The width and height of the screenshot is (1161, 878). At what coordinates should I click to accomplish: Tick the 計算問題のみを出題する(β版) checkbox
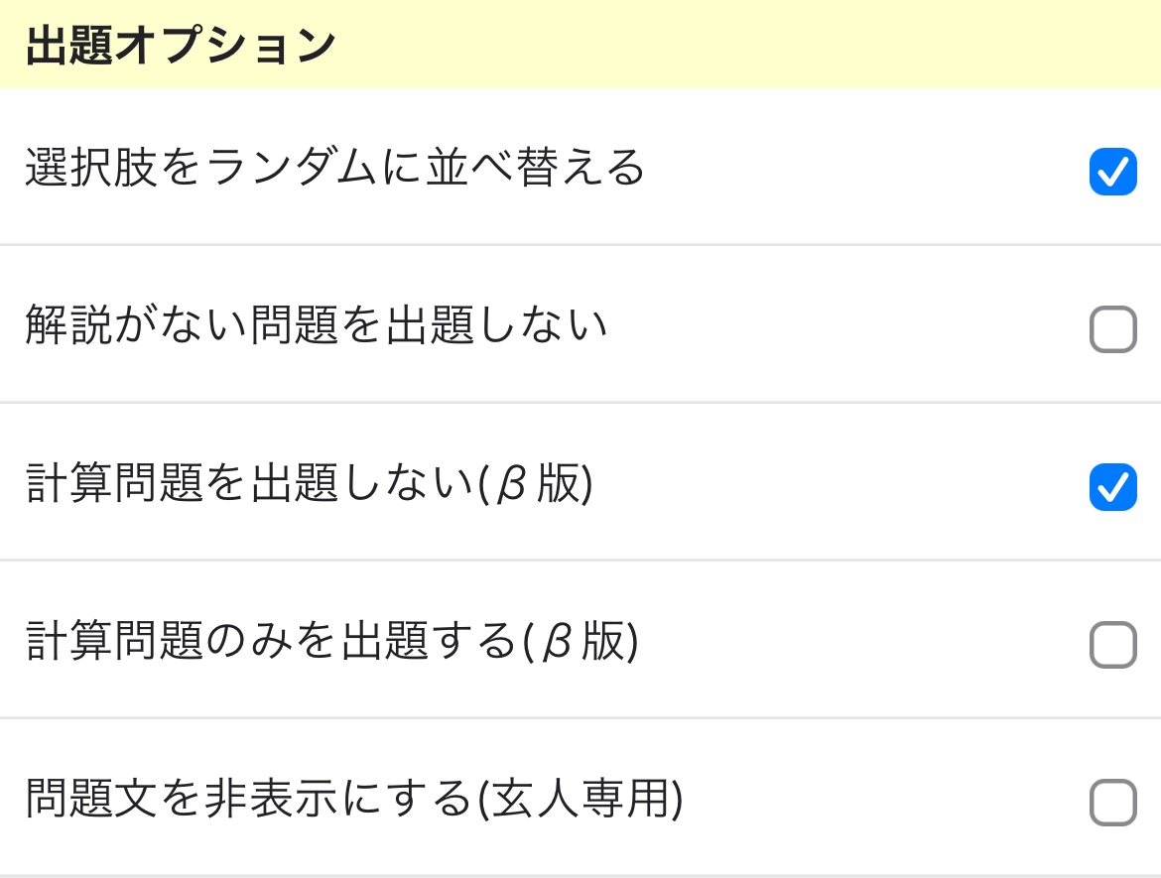pyautogui.click(x=1112, y=644)
